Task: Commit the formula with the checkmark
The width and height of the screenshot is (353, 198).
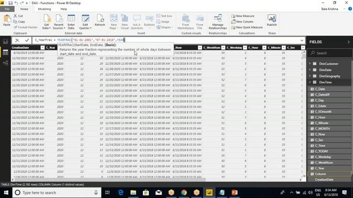Action: (x=27, y=40)
